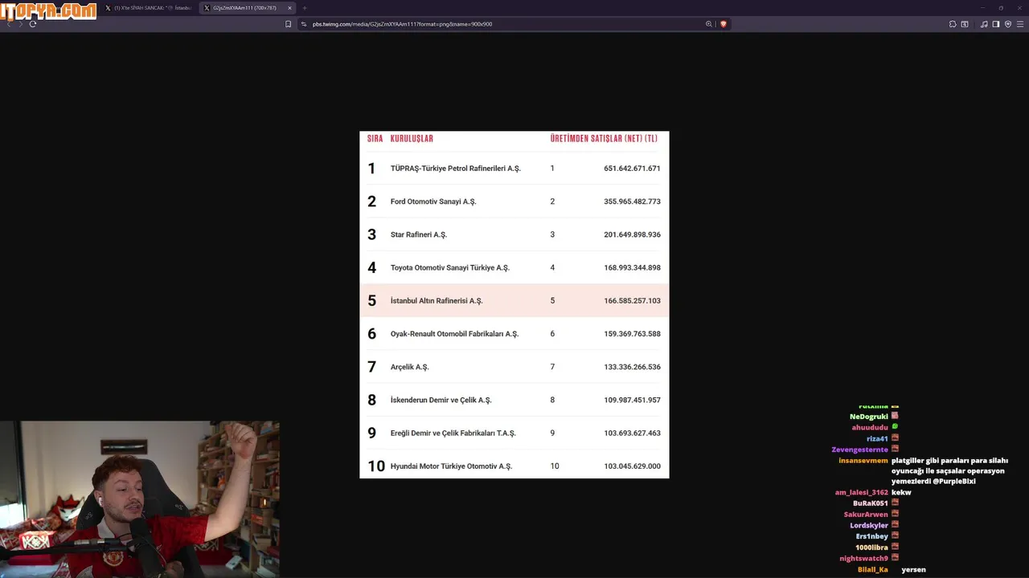Click sales value 133.336.266.536
Screen dimensions: 1029x578
632,367
